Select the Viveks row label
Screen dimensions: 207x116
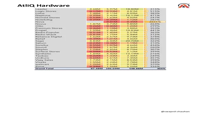click(41, 62)
